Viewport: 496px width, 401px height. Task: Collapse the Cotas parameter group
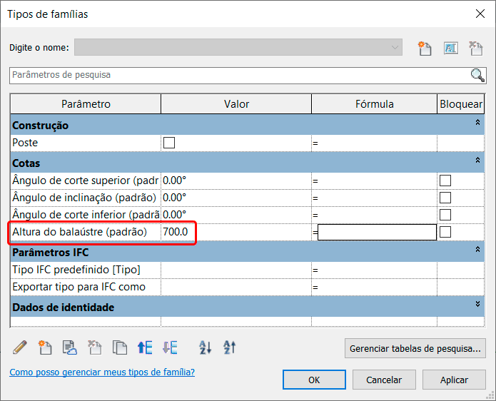pyautogui.click(x=477, y=162)
